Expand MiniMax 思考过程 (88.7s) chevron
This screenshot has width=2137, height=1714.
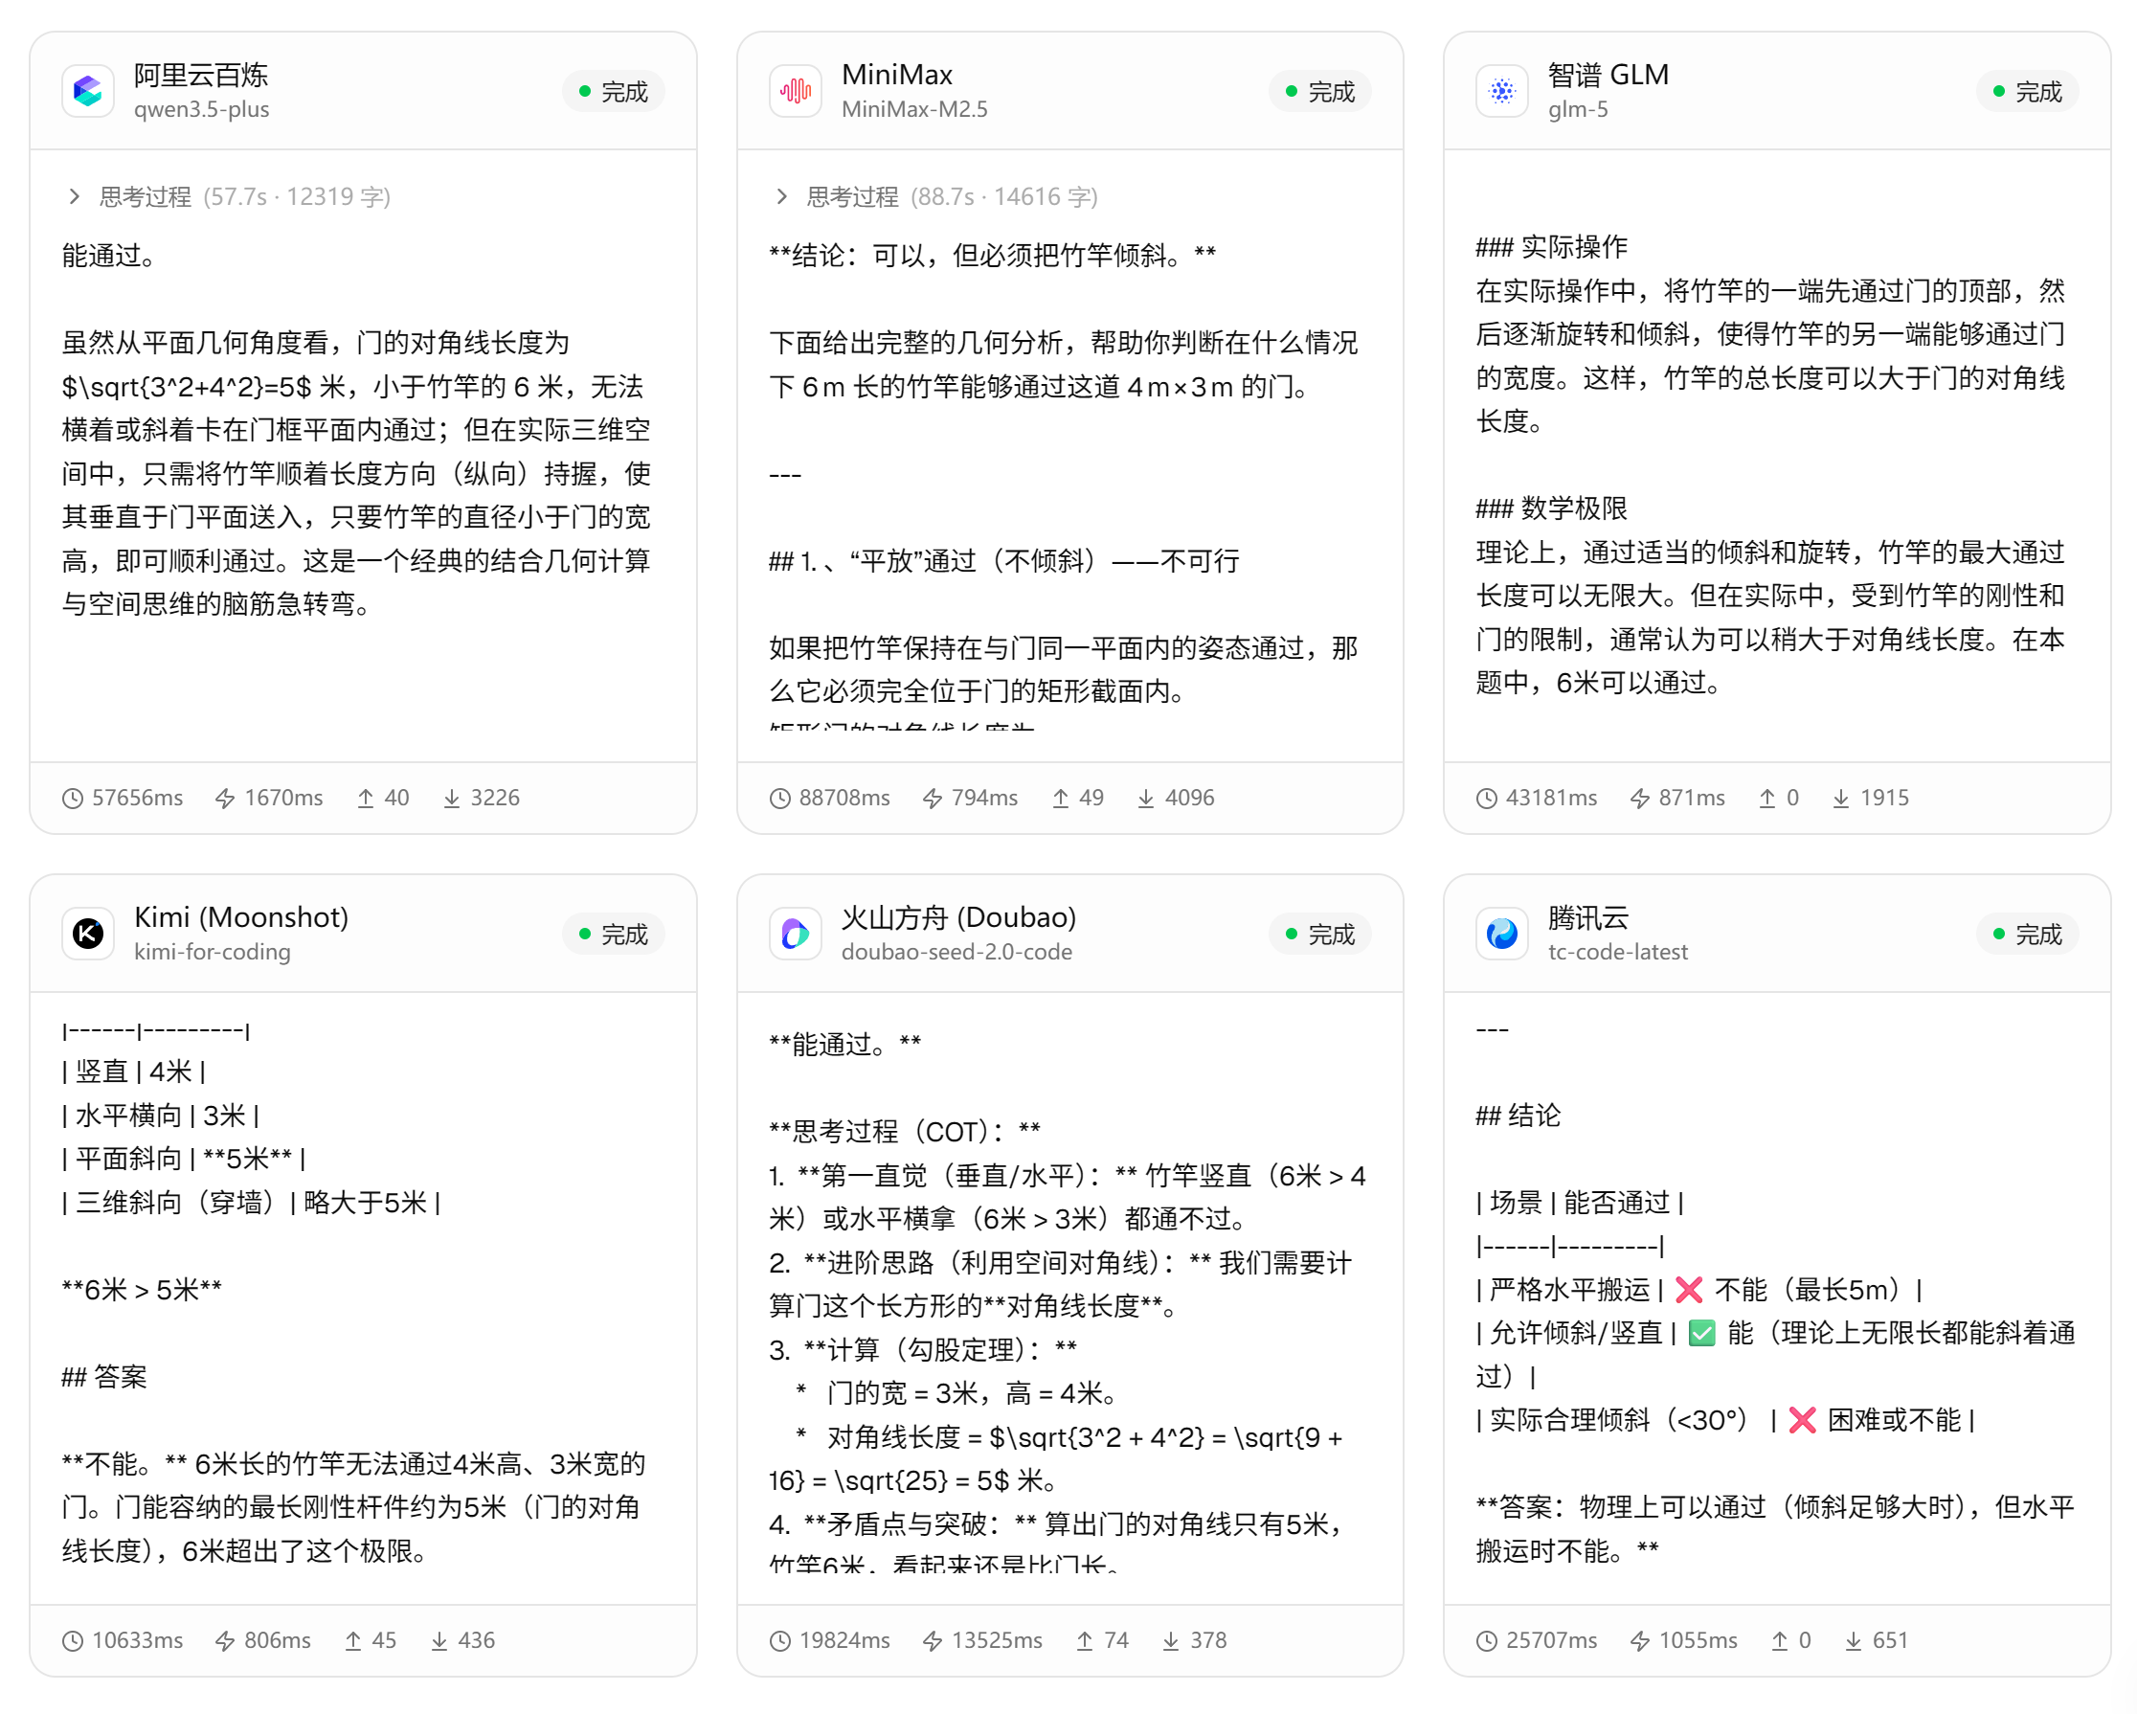point(781,196)
